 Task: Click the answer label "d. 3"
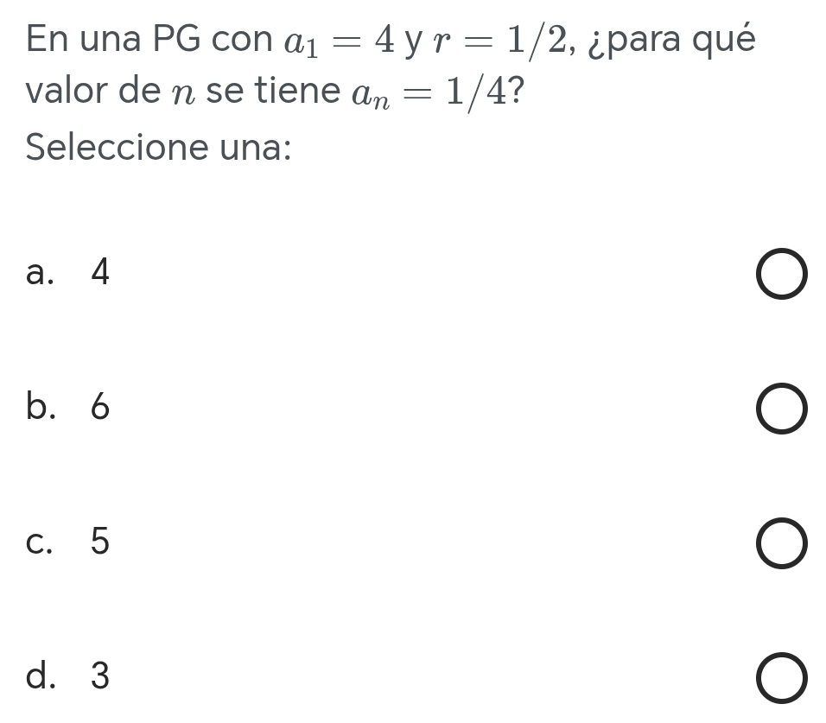click(x=69, y=675)
